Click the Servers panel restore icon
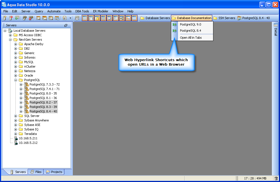The height and width of the screenshot is (182, 280). 66,26
